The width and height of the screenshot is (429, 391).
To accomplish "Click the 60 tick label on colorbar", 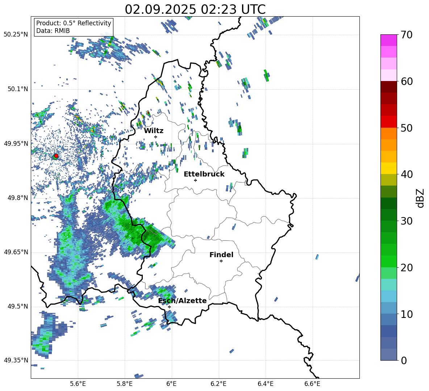I will [x=407, y=81].
